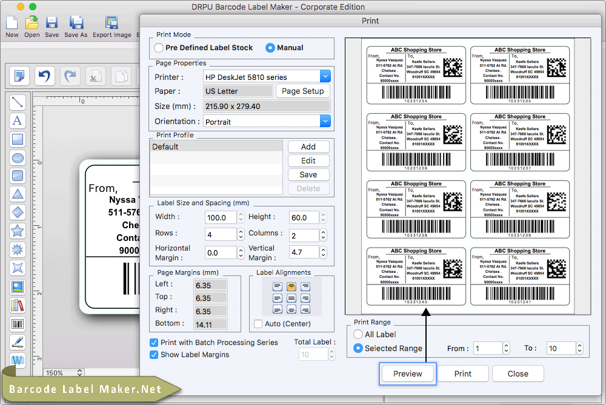Select Manual print mode
The image size is (606, 405).
(270, 48)
